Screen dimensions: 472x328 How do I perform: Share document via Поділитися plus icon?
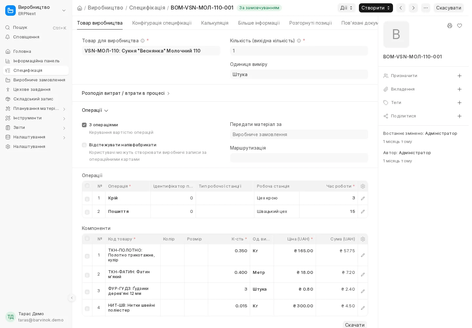click(x=460, y=116)
